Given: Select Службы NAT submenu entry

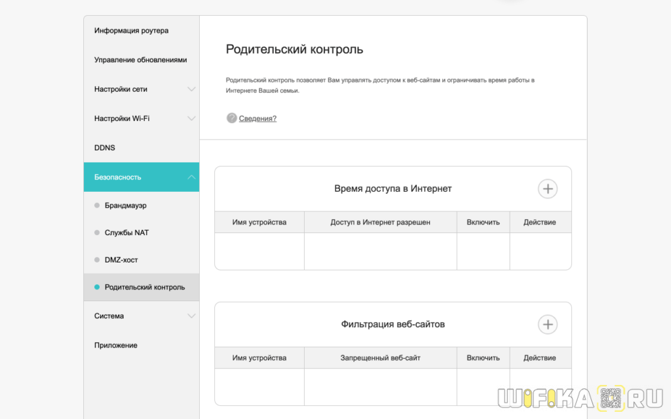Looking at the screenshot, I should tap(126, 232).
